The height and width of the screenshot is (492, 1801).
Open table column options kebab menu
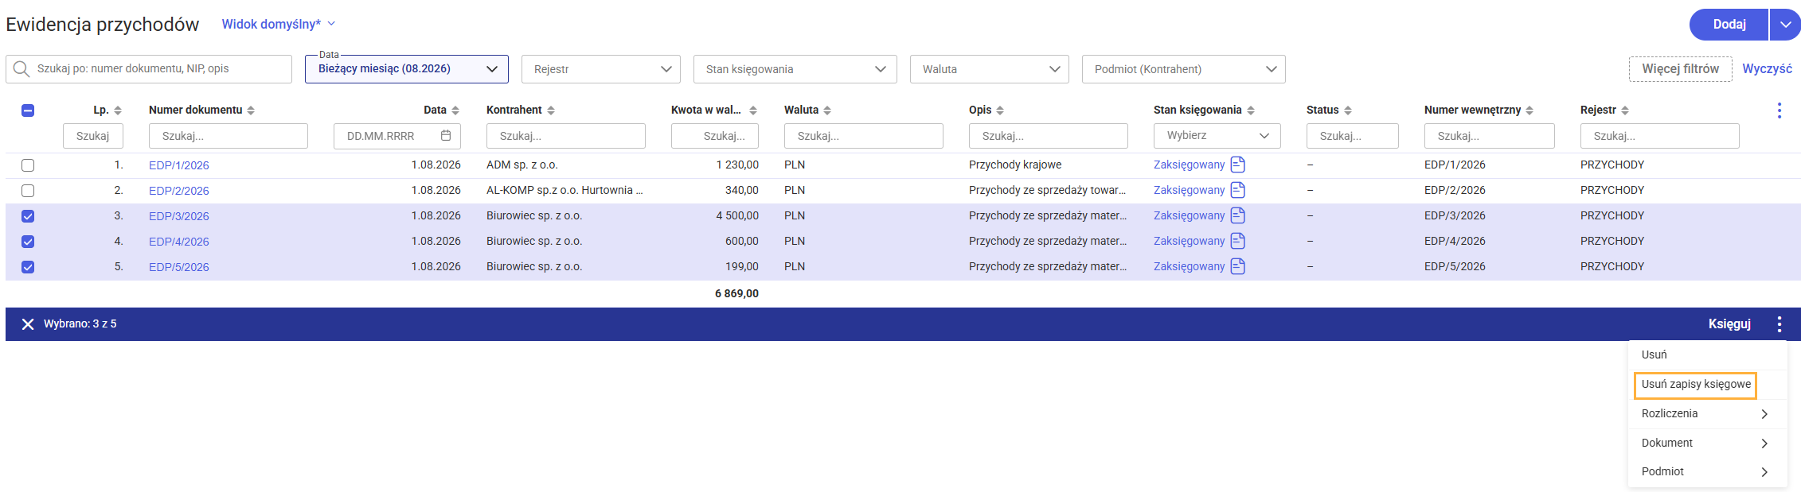click(1780, 110)
